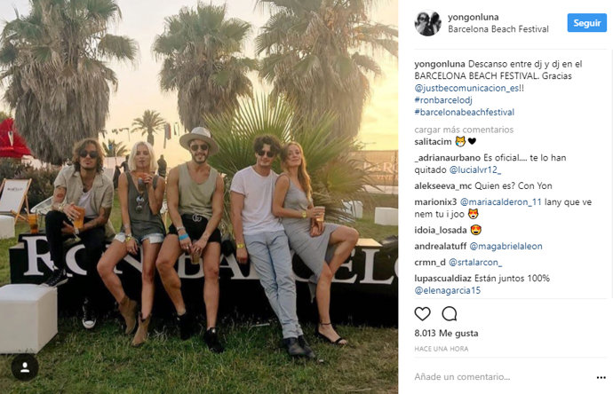
Task: Open yongonluna profile avatar picture
Action: (x=427, y=23)
